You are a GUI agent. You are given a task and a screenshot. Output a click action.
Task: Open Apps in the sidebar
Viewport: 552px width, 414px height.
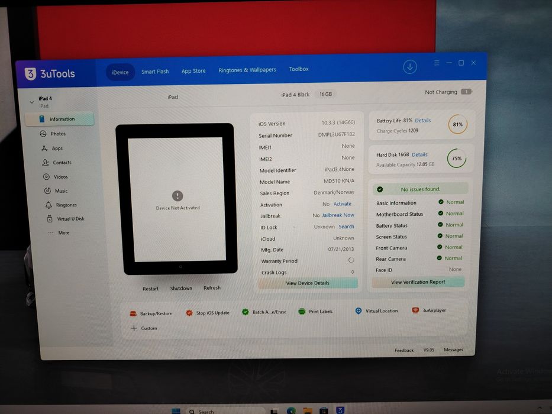point(52,148)
